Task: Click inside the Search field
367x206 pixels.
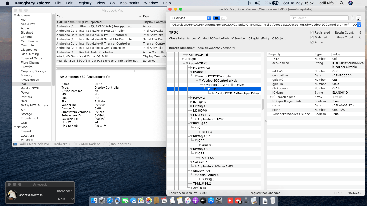Action: click(319, 18)
